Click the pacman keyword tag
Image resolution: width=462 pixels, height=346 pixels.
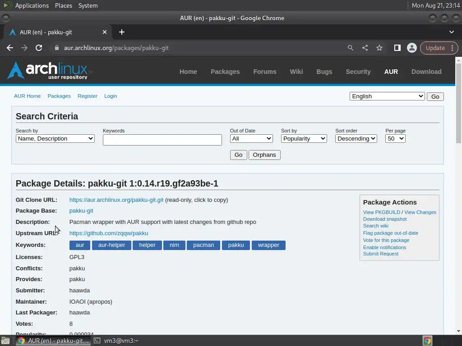(203, 245)
